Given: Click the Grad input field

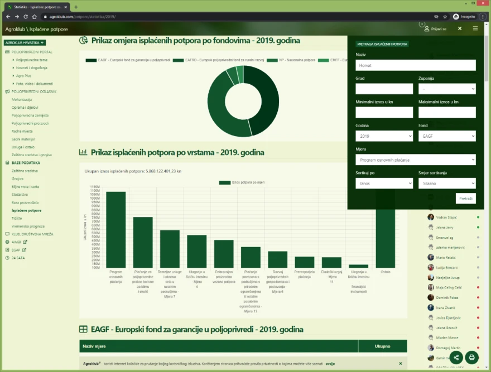Looking at the screenshot, I should pyautogui.click(x=384, y=89).
